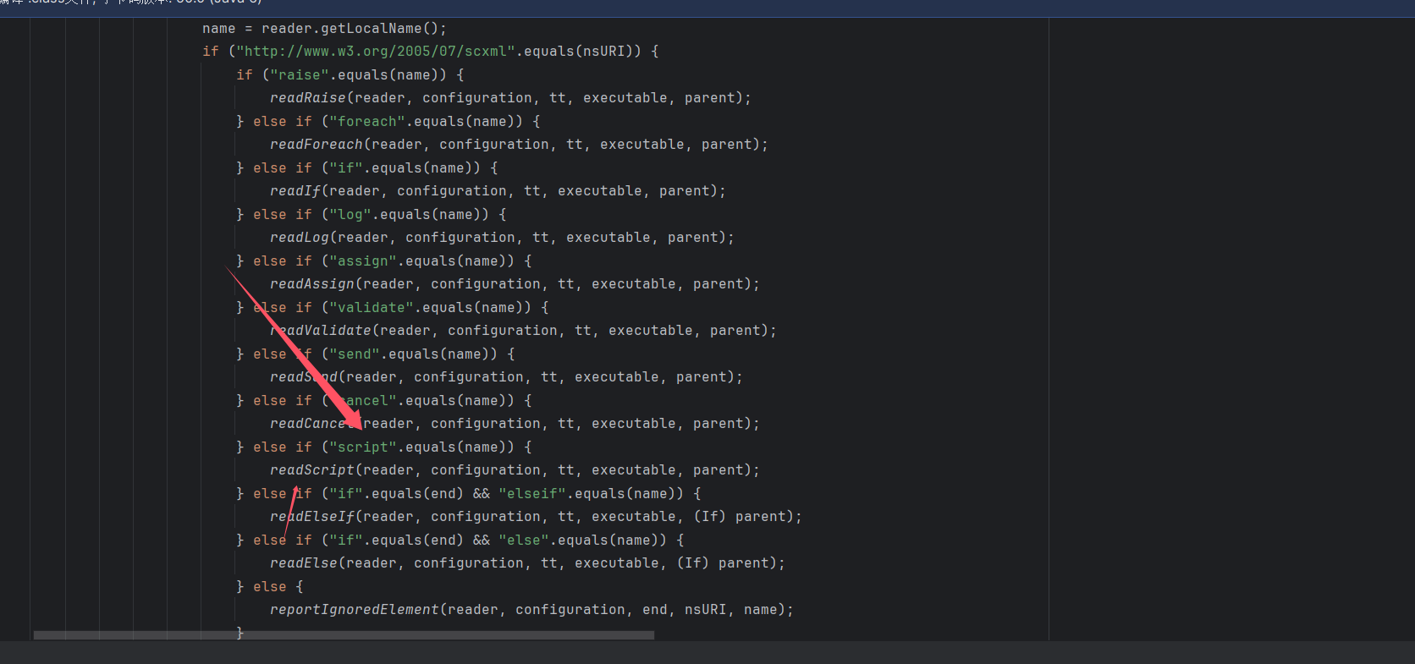Click the readElseIf method call
The height and width of the screenshot is (664, 1415).
click(312, 517)
